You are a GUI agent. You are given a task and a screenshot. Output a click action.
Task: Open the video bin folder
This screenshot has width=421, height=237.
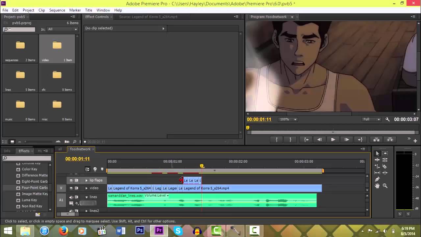tap(57, 45)
